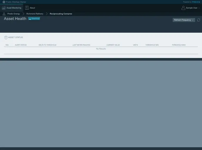Click the refresh arrows icon

pyautogui.click(x=198, y=20)
